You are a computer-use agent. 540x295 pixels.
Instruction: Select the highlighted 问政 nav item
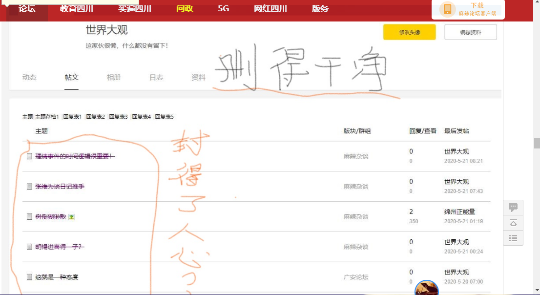[185, 9]
